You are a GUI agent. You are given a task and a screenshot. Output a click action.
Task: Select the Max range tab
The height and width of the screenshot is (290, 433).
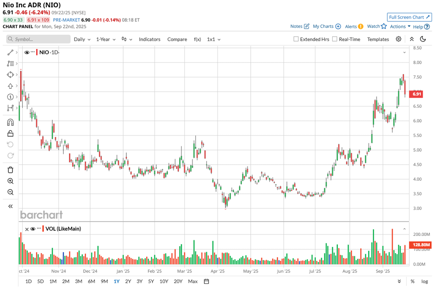(x=193, y=281)
